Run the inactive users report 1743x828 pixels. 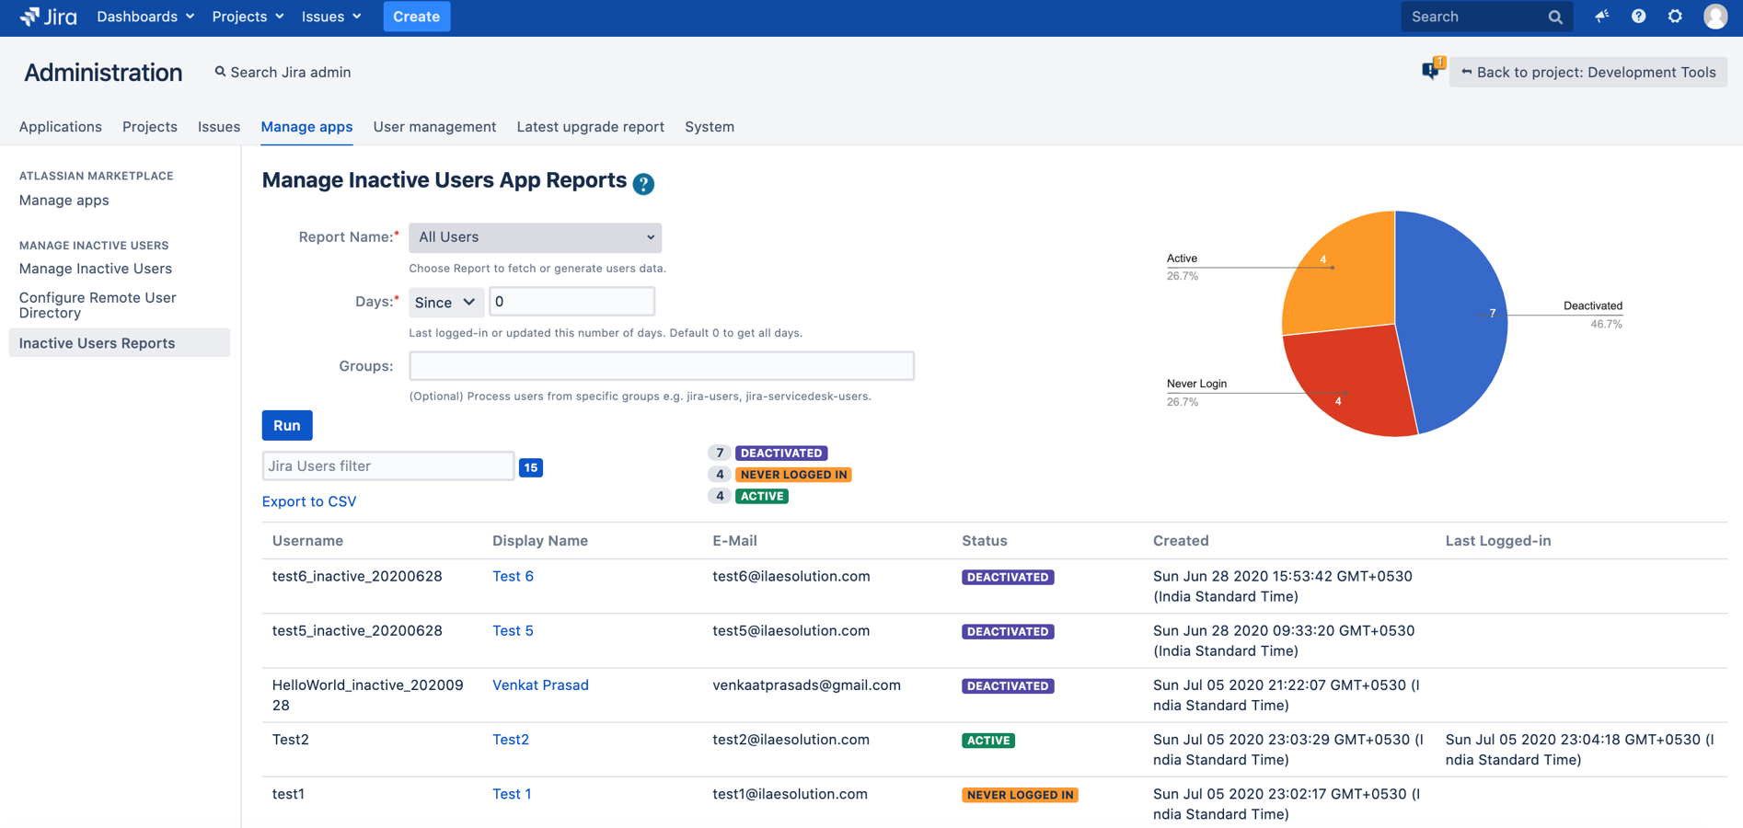[286, 425]
